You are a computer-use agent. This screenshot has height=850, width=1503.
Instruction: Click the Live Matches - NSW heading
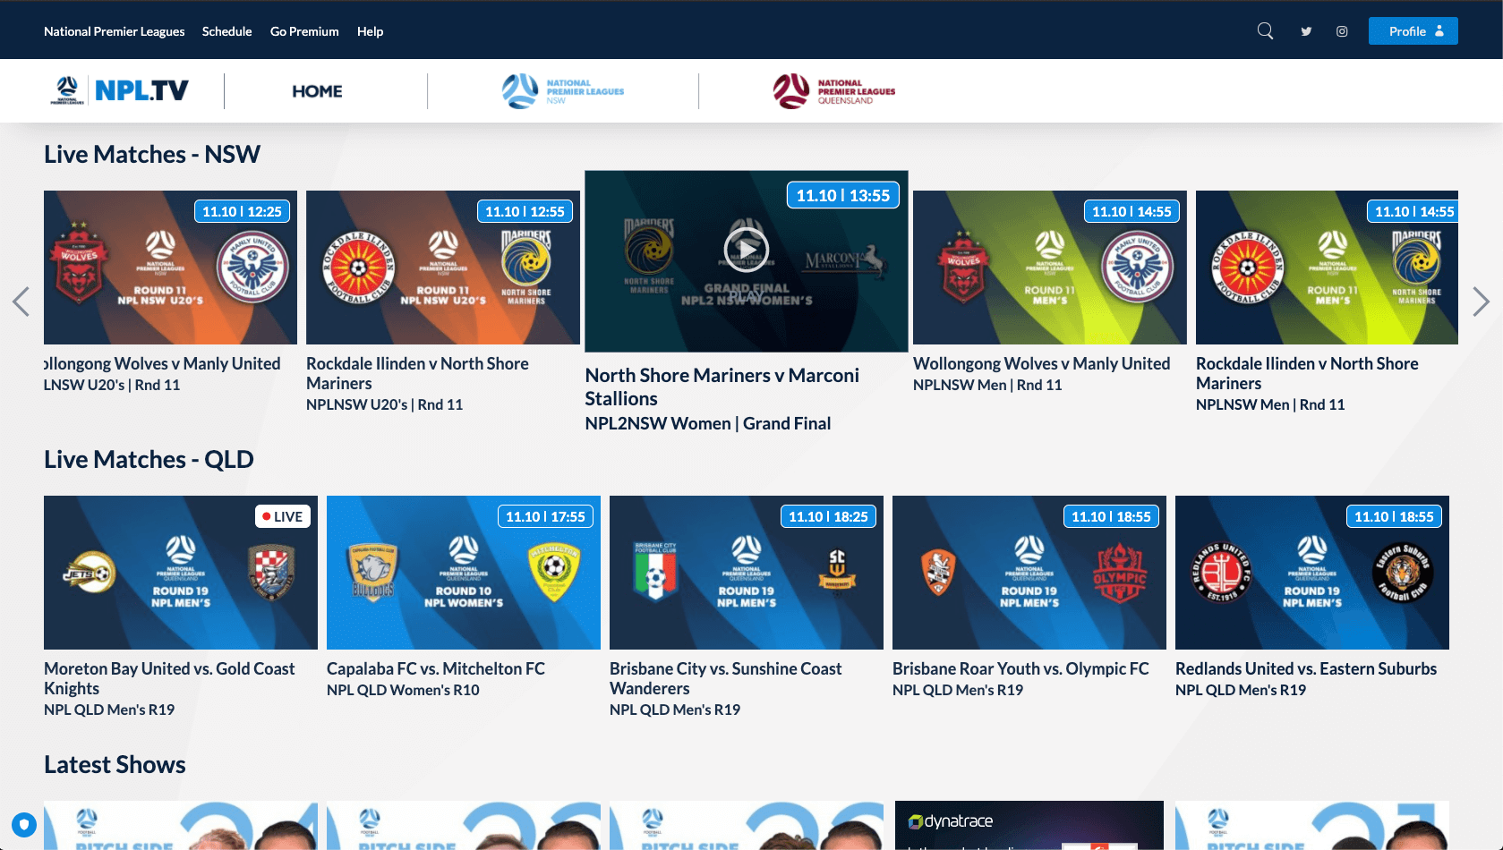[152, 155]
